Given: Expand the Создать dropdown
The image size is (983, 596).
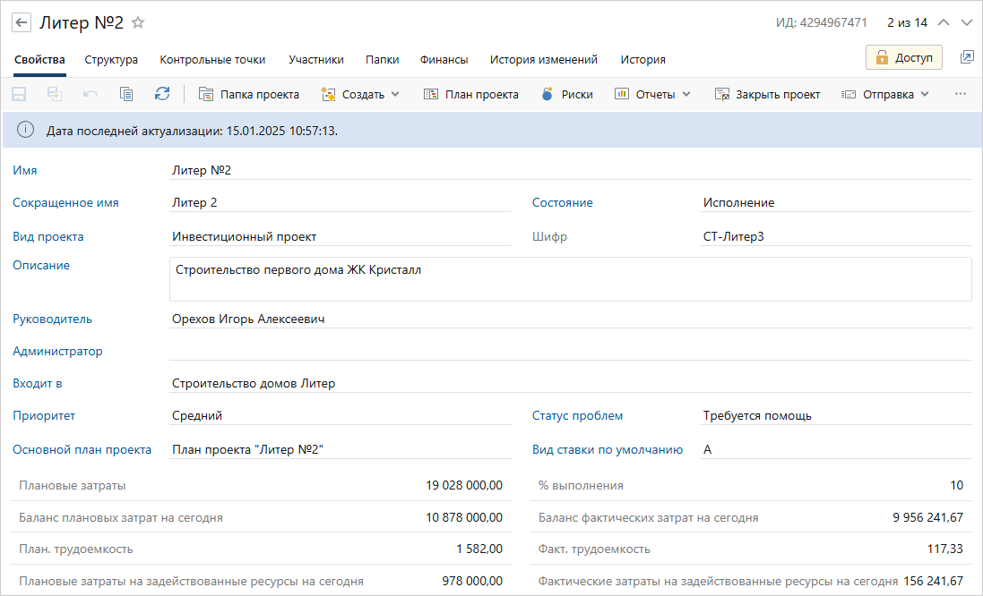Looking at the screenshot, I should click(x=360, y=94).
